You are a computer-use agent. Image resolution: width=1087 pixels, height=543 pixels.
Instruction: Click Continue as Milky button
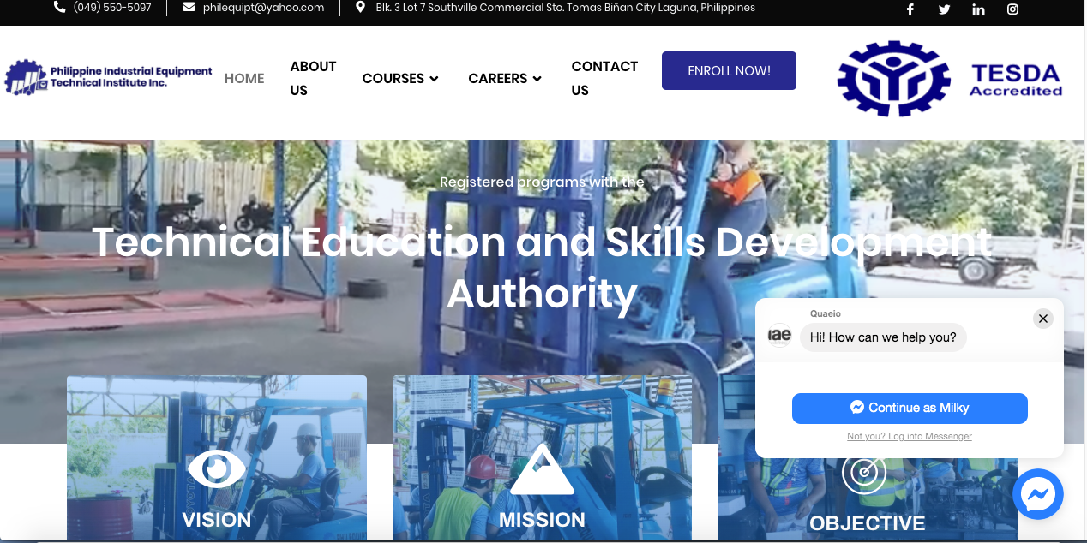[910, 408]
